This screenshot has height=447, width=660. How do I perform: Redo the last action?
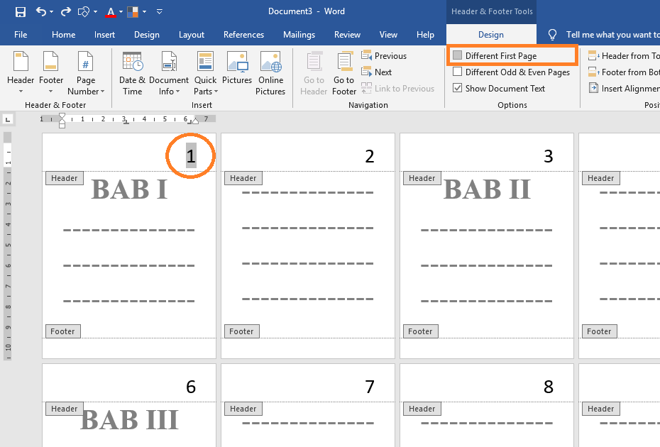(66, 12)
